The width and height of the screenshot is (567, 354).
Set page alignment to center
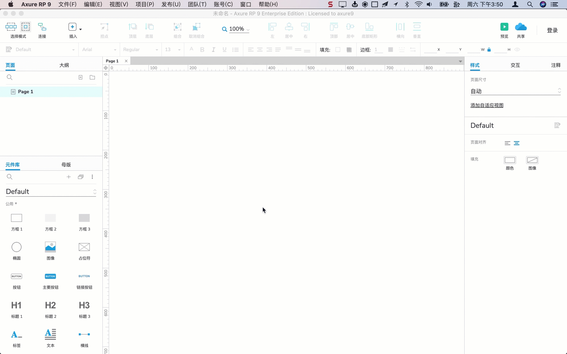click(x=517, y=143)
